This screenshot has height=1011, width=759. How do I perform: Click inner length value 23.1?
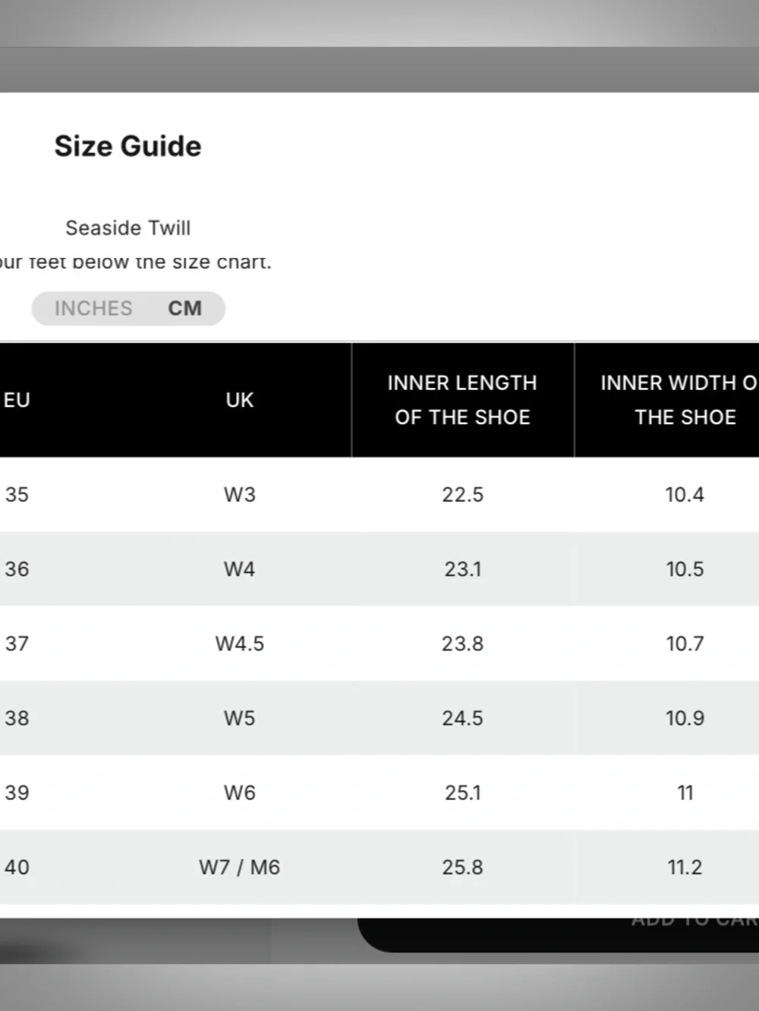pyautogui.click(x=462, y=568)
